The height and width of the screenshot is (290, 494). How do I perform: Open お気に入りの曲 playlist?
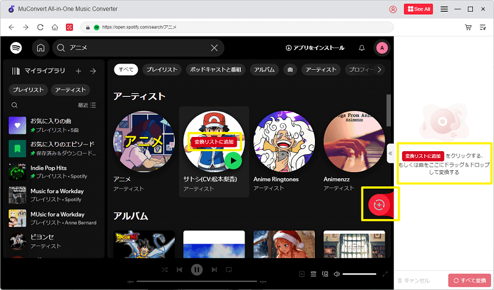pos(54,125)
